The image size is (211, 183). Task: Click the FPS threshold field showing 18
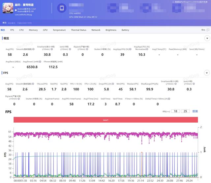point(175,111)
